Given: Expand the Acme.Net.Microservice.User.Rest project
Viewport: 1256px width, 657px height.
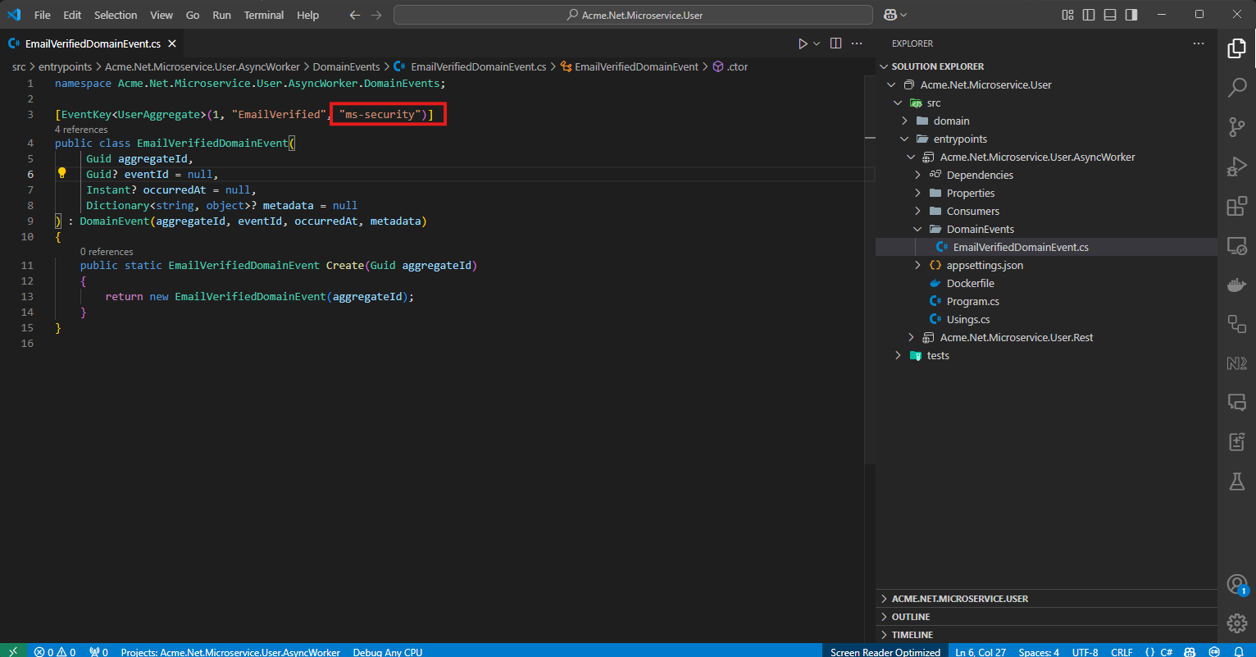Looking at the screenshot, I should click(x=911, y=337).
